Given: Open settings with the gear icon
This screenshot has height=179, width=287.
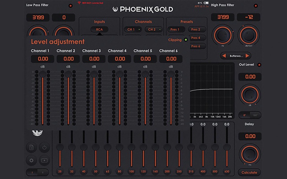Looking at the screenshot, I should pyautogui.click(x=31, y=160).
